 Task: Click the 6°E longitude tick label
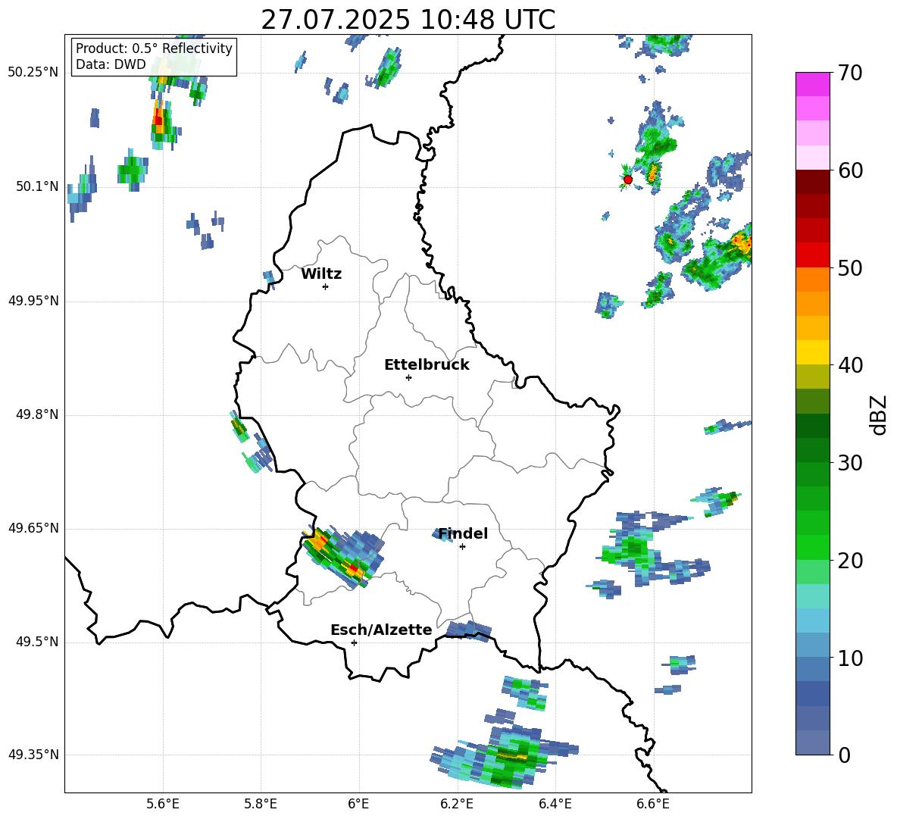pos(358,804)
